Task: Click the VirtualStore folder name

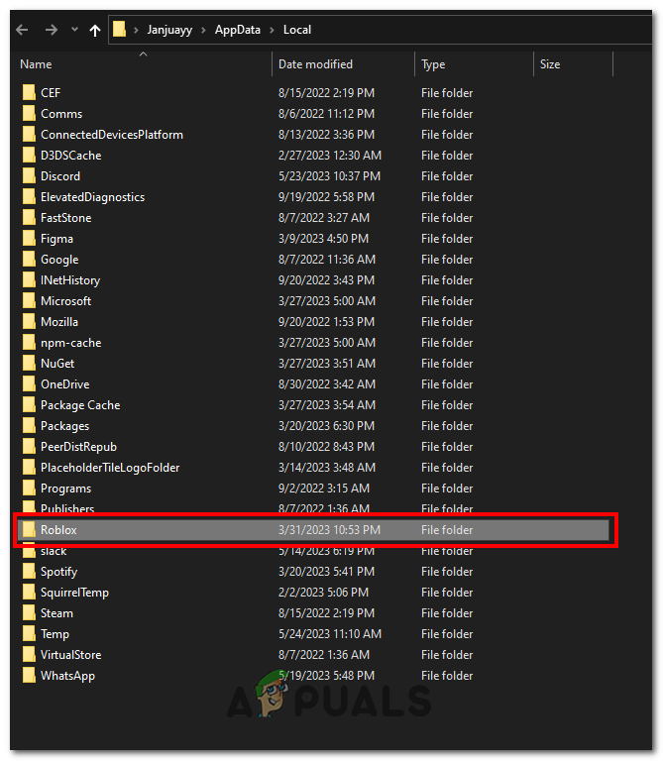Action: pyautogui.click(x=71, y=655)
